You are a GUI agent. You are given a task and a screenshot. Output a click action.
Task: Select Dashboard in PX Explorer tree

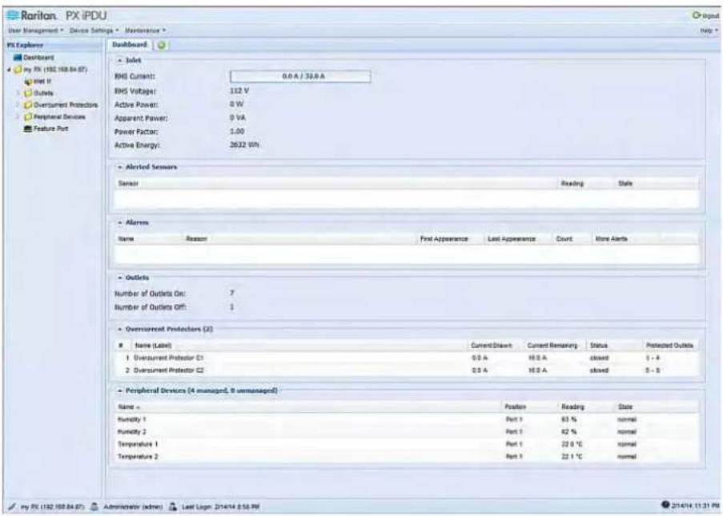click(x=38, y=58)
